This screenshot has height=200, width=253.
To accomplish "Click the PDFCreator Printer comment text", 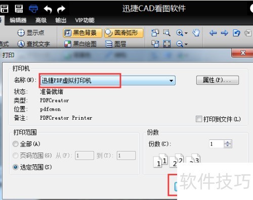I will point(66,118).
